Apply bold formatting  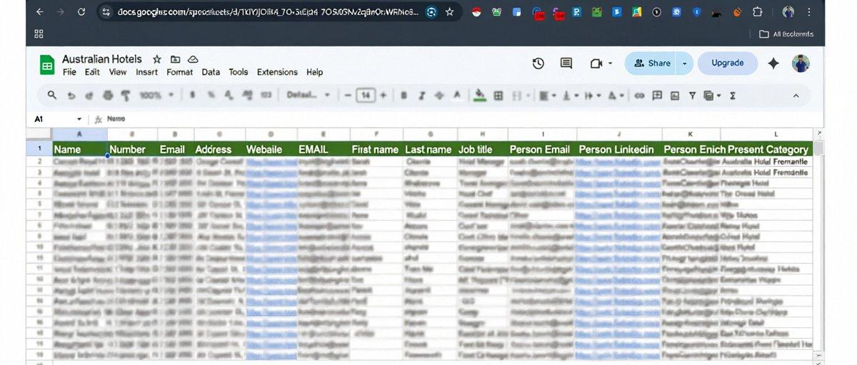point(404,96)
